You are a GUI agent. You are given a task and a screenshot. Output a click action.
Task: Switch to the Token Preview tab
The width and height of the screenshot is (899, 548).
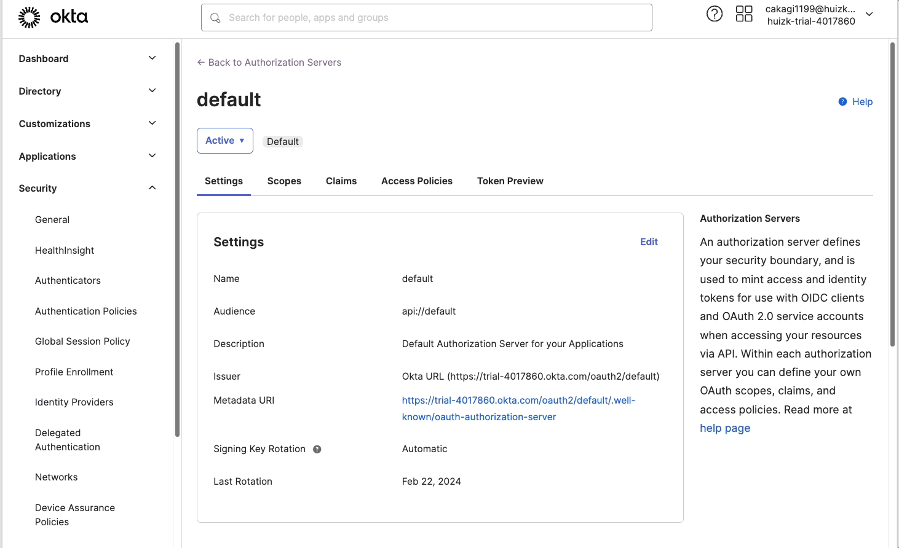click(x=510, y=181)
